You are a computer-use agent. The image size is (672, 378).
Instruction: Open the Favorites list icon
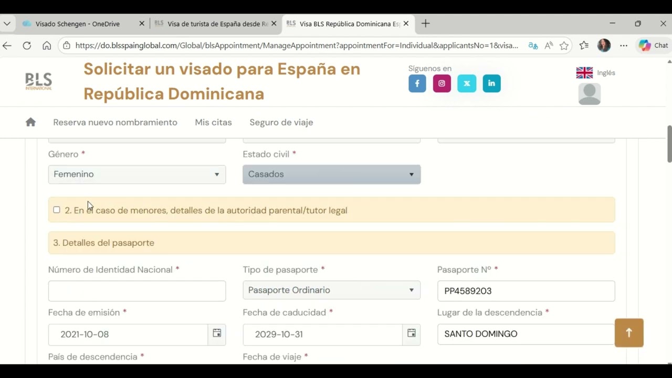tap(584, 46)
